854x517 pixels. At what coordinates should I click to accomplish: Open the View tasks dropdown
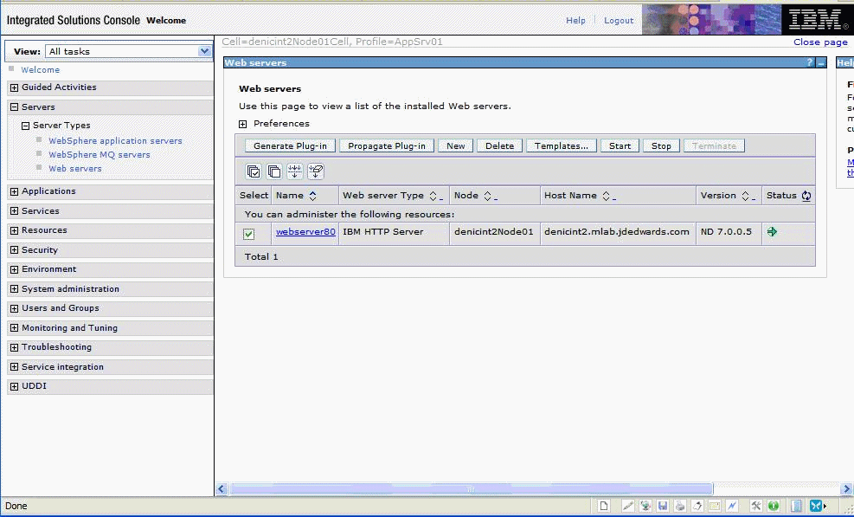(x=204, y=51)
